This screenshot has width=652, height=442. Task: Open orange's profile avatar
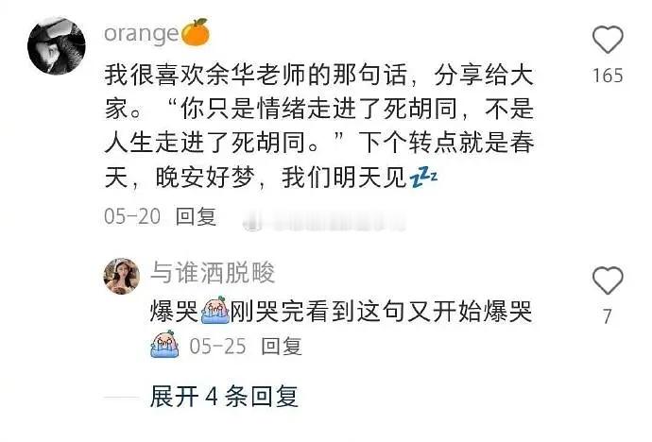[57, 46]
